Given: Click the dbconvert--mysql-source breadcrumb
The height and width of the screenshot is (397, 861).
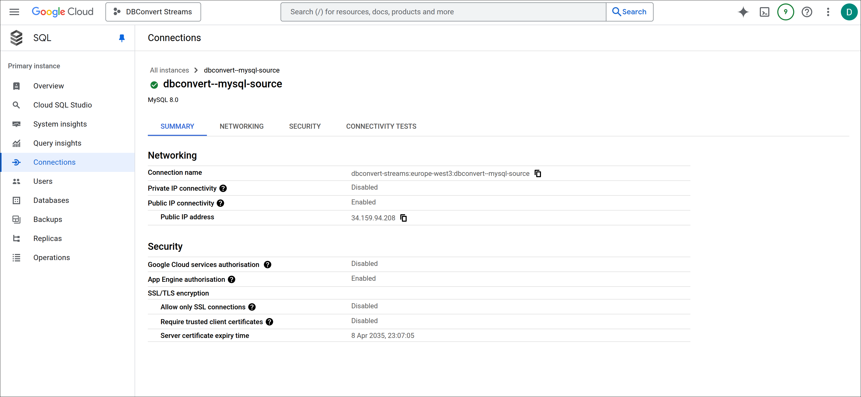Looking at the screenshot, I should click(x=242, y=70).
